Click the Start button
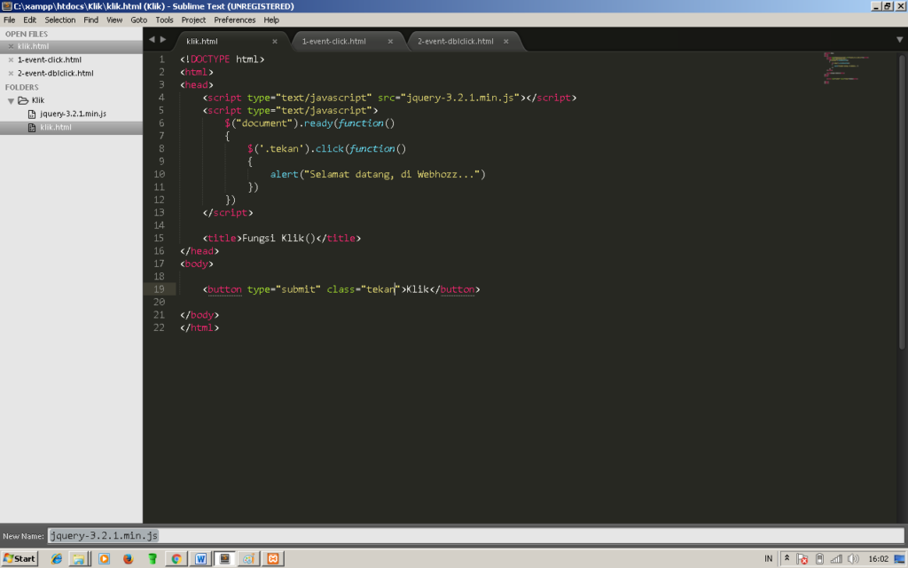Image resolution: width=908 pixels, height=568 pixels. [x=18, y=558]
